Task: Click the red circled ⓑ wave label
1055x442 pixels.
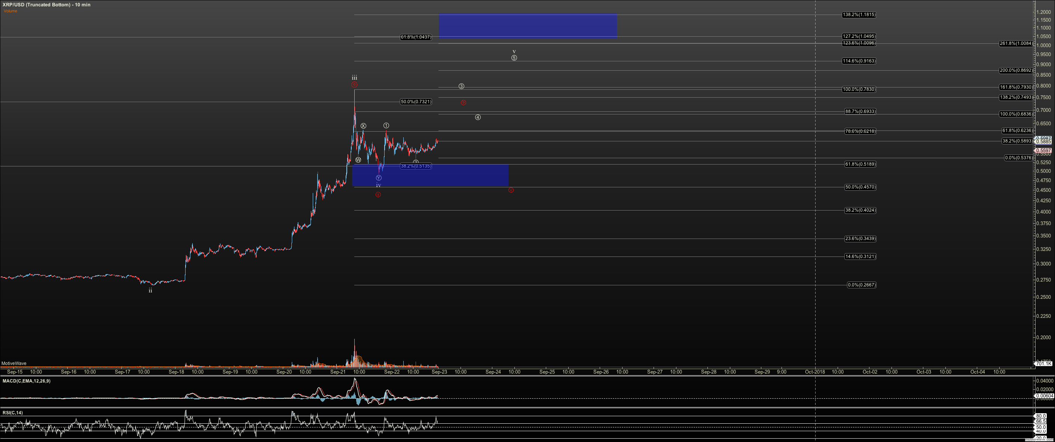Action: coord(463,103)
